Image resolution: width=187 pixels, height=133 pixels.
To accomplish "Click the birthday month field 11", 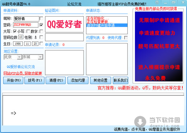I will point(27,44).
